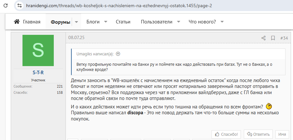Click the thinking smiley emoji in post
Viewport: 293px width, 140px height.
point(269,106)
